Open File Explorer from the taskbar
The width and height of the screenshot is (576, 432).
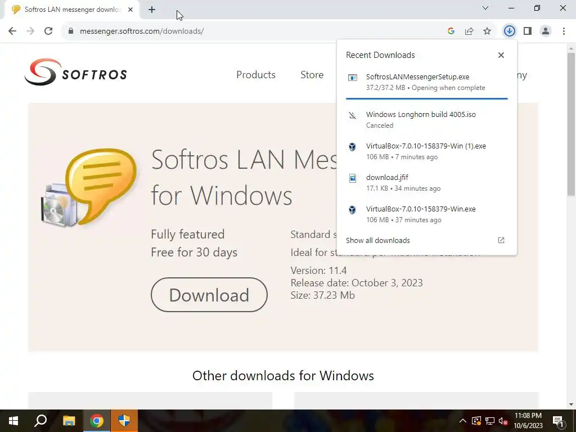69,421
